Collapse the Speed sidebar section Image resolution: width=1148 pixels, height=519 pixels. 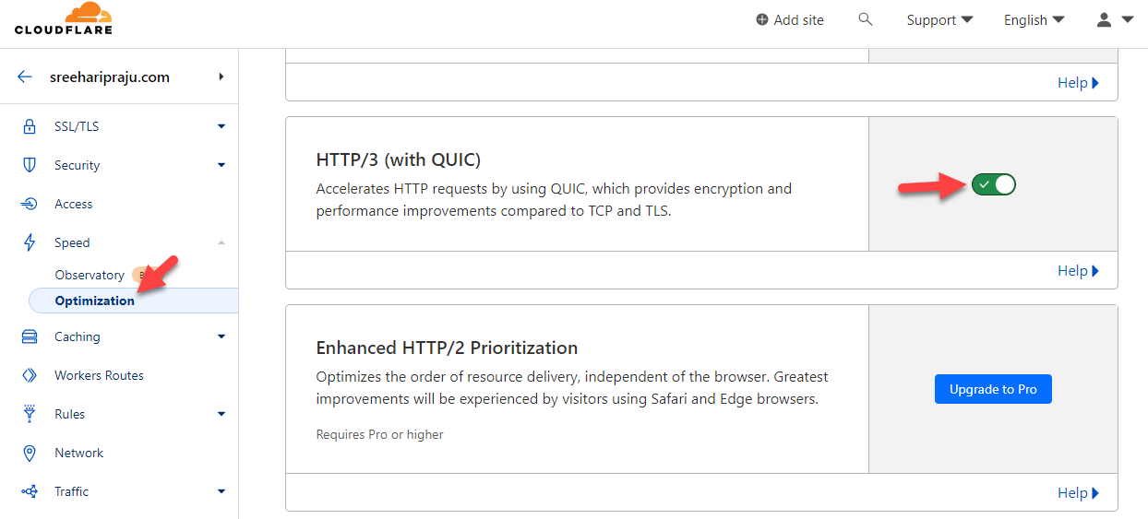(221, 242)
